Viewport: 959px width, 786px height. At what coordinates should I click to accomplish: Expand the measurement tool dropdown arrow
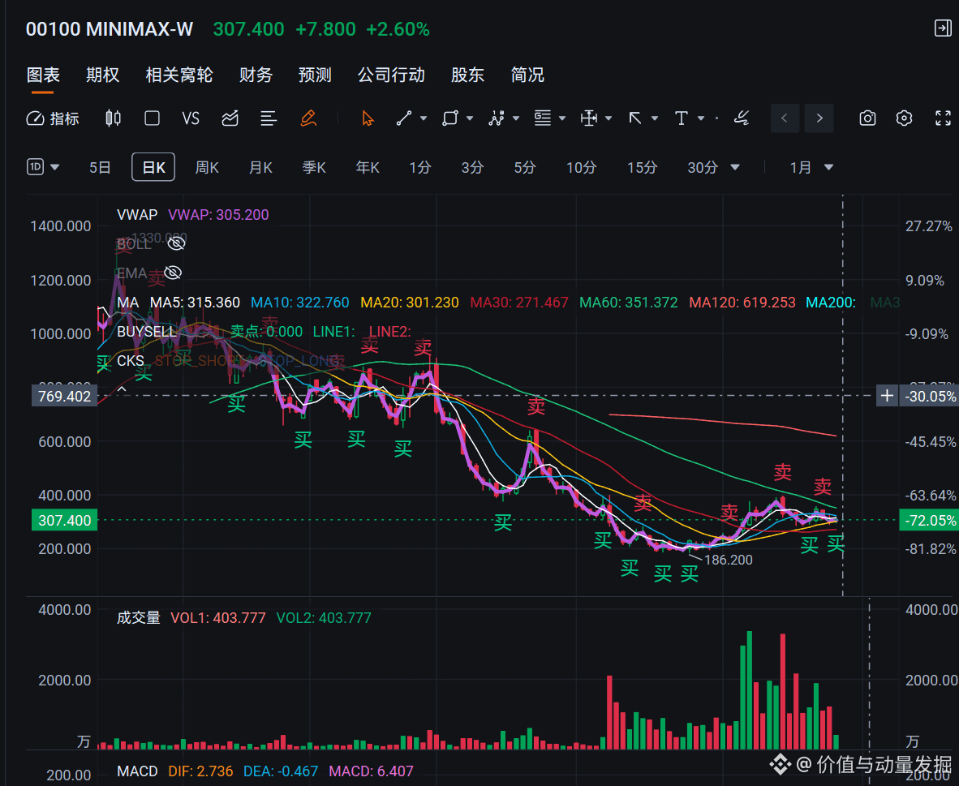tap(609, 118)
